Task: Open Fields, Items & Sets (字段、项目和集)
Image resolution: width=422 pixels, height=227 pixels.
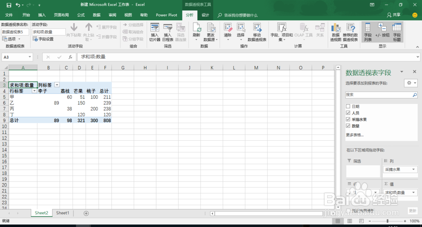Action: click(281, 32)
